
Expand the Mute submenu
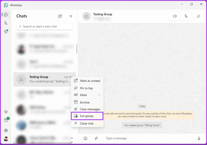[87, 95]
